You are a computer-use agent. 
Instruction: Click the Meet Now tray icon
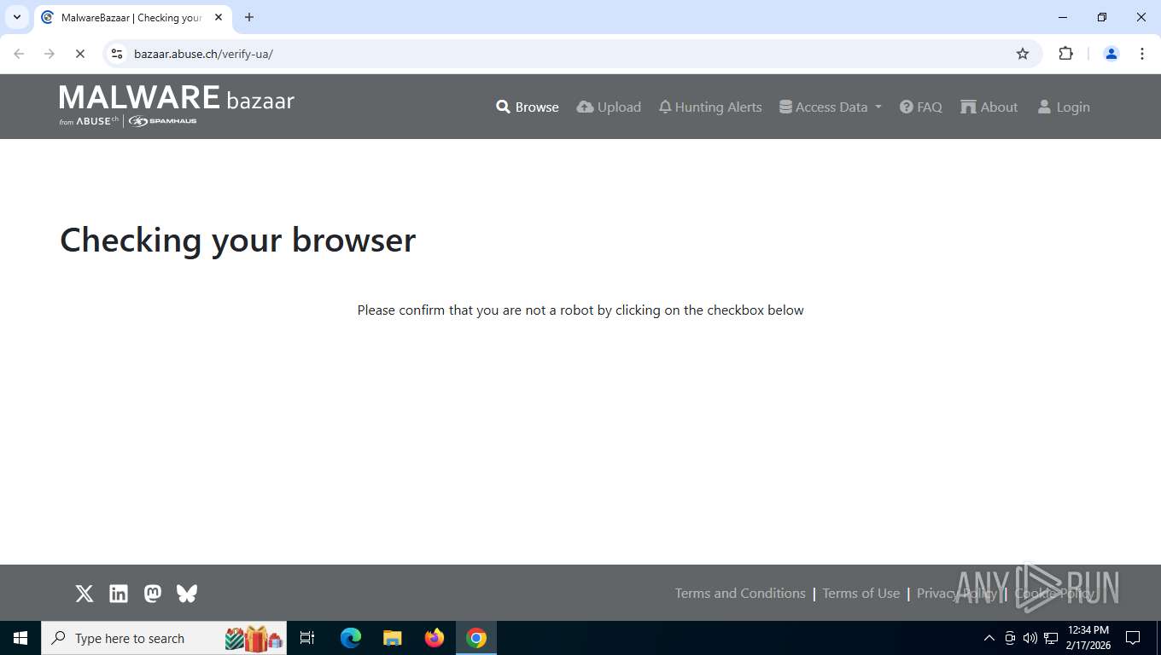coord(1010,638)
